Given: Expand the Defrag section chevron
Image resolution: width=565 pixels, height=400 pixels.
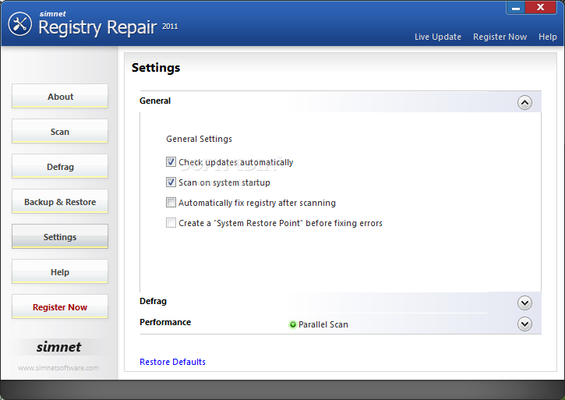Looking at the screenshot, I should (524, 303).
